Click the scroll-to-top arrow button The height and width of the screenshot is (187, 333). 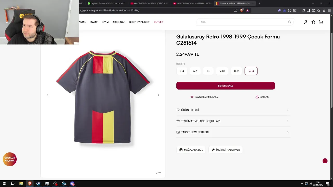[325, 161]
